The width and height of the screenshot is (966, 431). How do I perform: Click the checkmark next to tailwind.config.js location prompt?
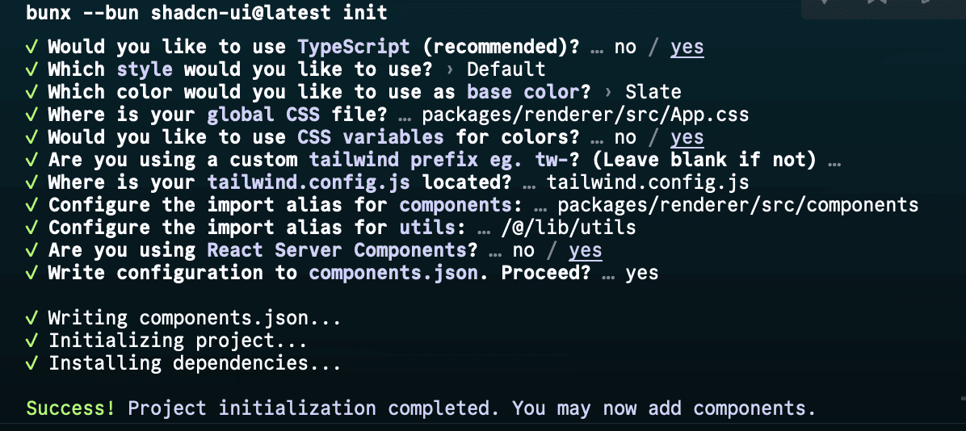point(32,183)
